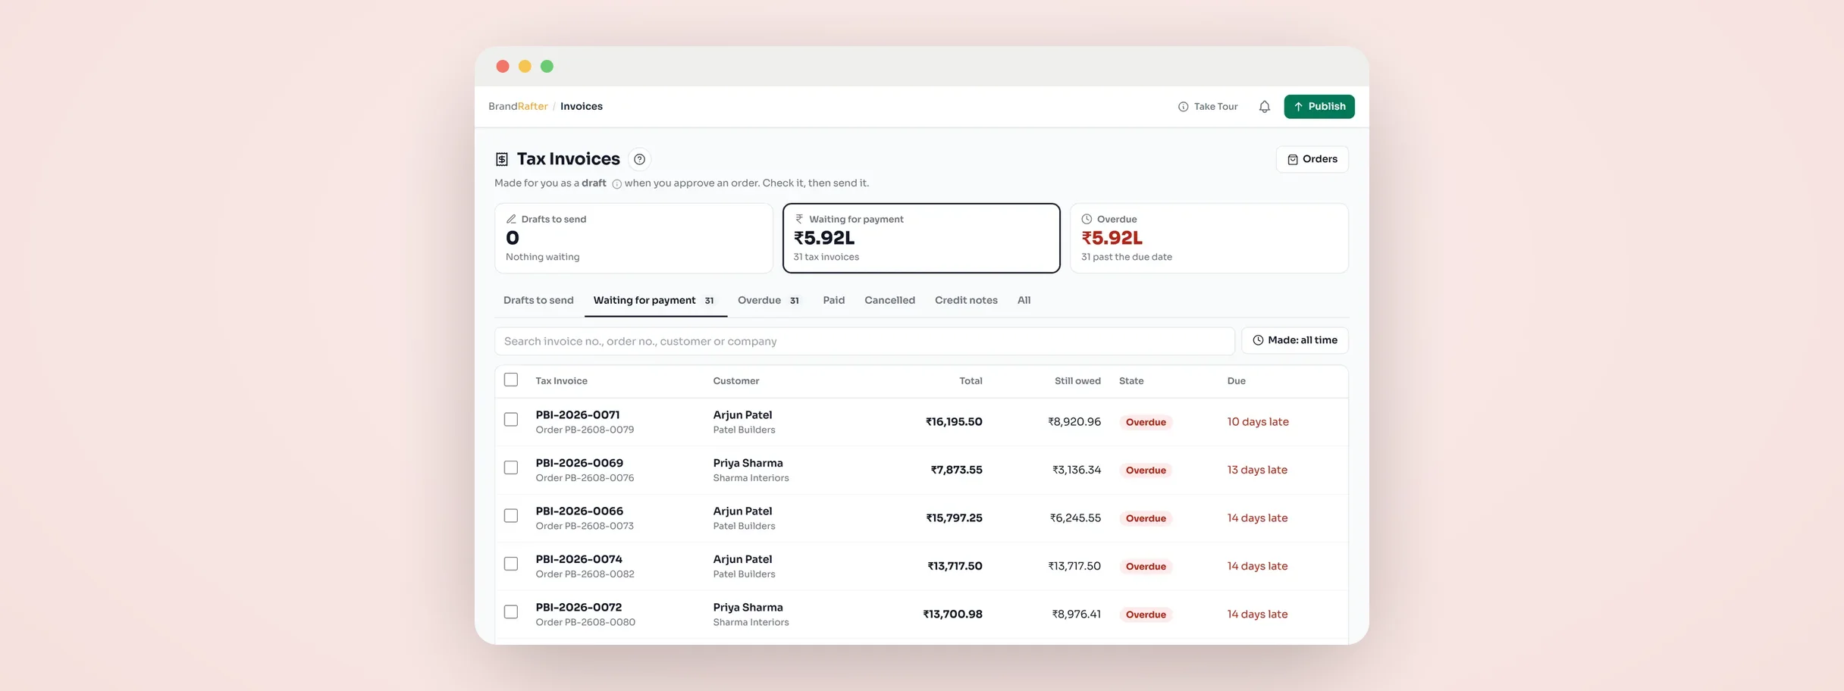Select the Drafts to send summary card
Image resolution: width=1844 pixels, height=691 pixels.
coord(633,238)
